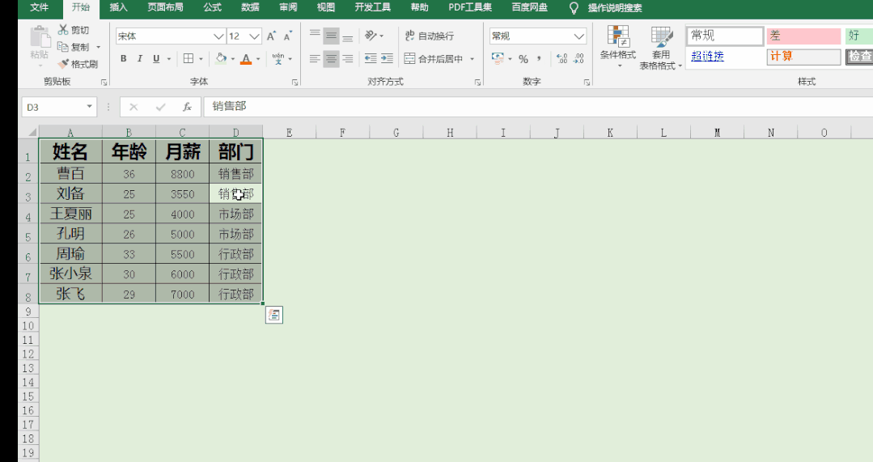873x462 pixels.
Task: Open 条件格式 conditional formatting
Action: (x=618, y=47)
